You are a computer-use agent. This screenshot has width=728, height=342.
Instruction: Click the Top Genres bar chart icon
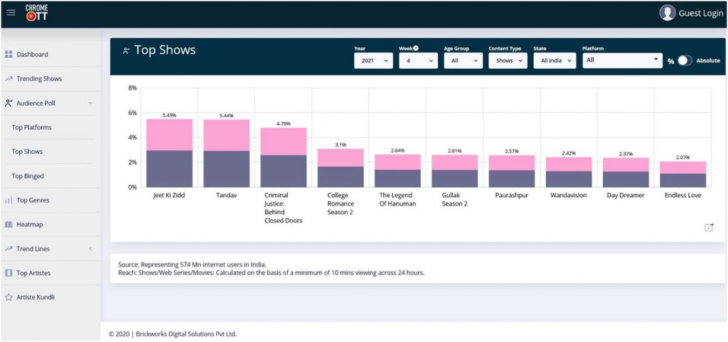tap(9, 201)
